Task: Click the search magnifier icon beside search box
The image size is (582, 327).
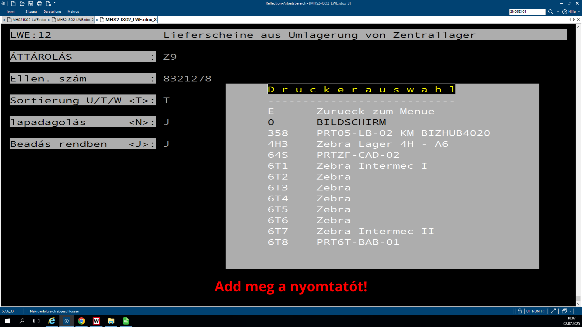Action: click(x=551, y=12)
